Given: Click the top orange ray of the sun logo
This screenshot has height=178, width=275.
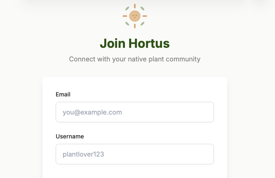Looking at the screenshot, I should click(x=135, y=6).
